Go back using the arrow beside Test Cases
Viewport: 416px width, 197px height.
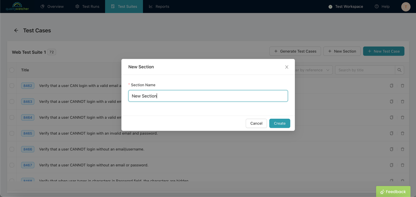16,30
